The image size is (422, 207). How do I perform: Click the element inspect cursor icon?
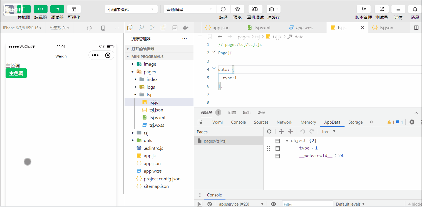pyautogui.click(x=200, y=122)
